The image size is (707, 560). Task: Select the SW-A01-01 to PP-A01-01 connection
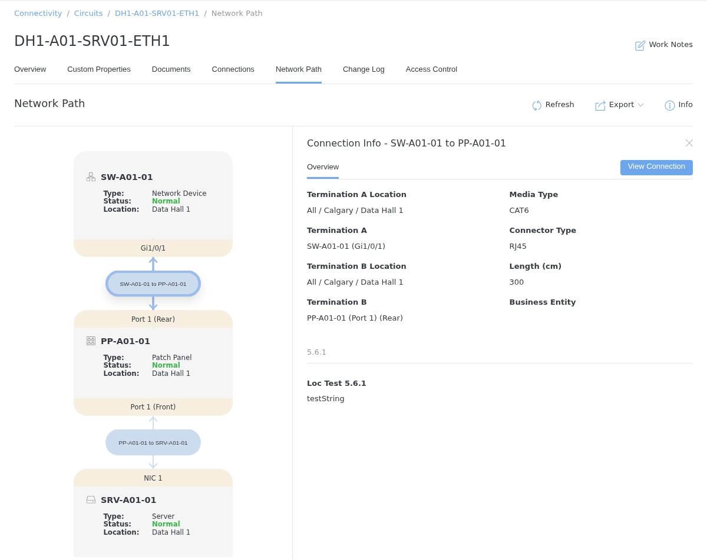[153, 284]
